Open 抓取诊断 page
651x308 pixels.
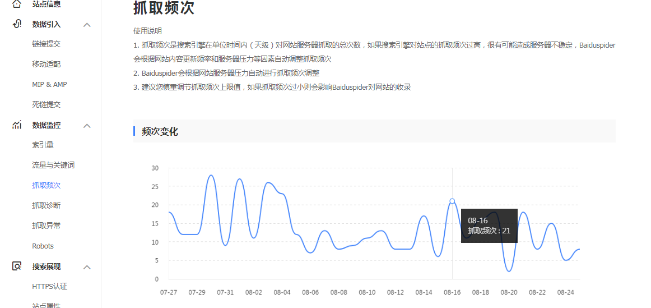click(46, 205)
